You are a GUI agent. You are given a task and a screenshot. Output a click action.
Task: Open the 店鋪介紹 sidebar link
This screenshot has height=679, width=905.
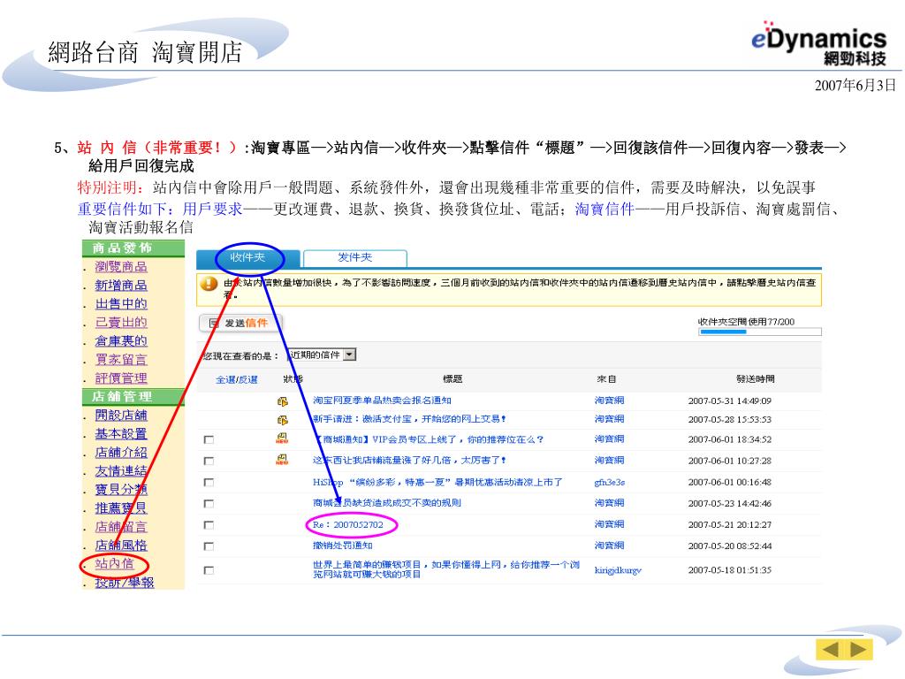[x=121, y=452]
